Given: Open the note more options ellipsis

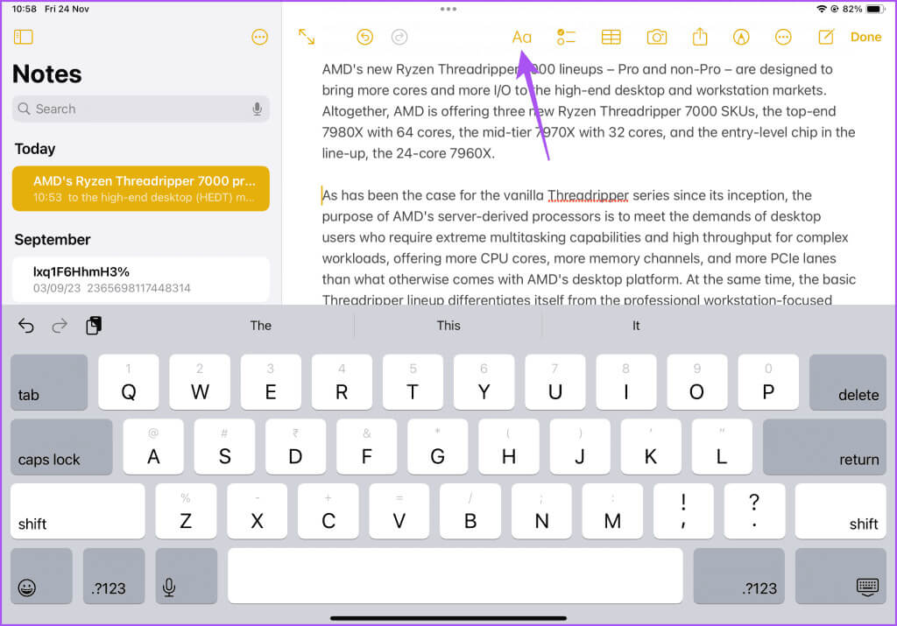Looking at the screenshot, I should (x=783, y=37).
